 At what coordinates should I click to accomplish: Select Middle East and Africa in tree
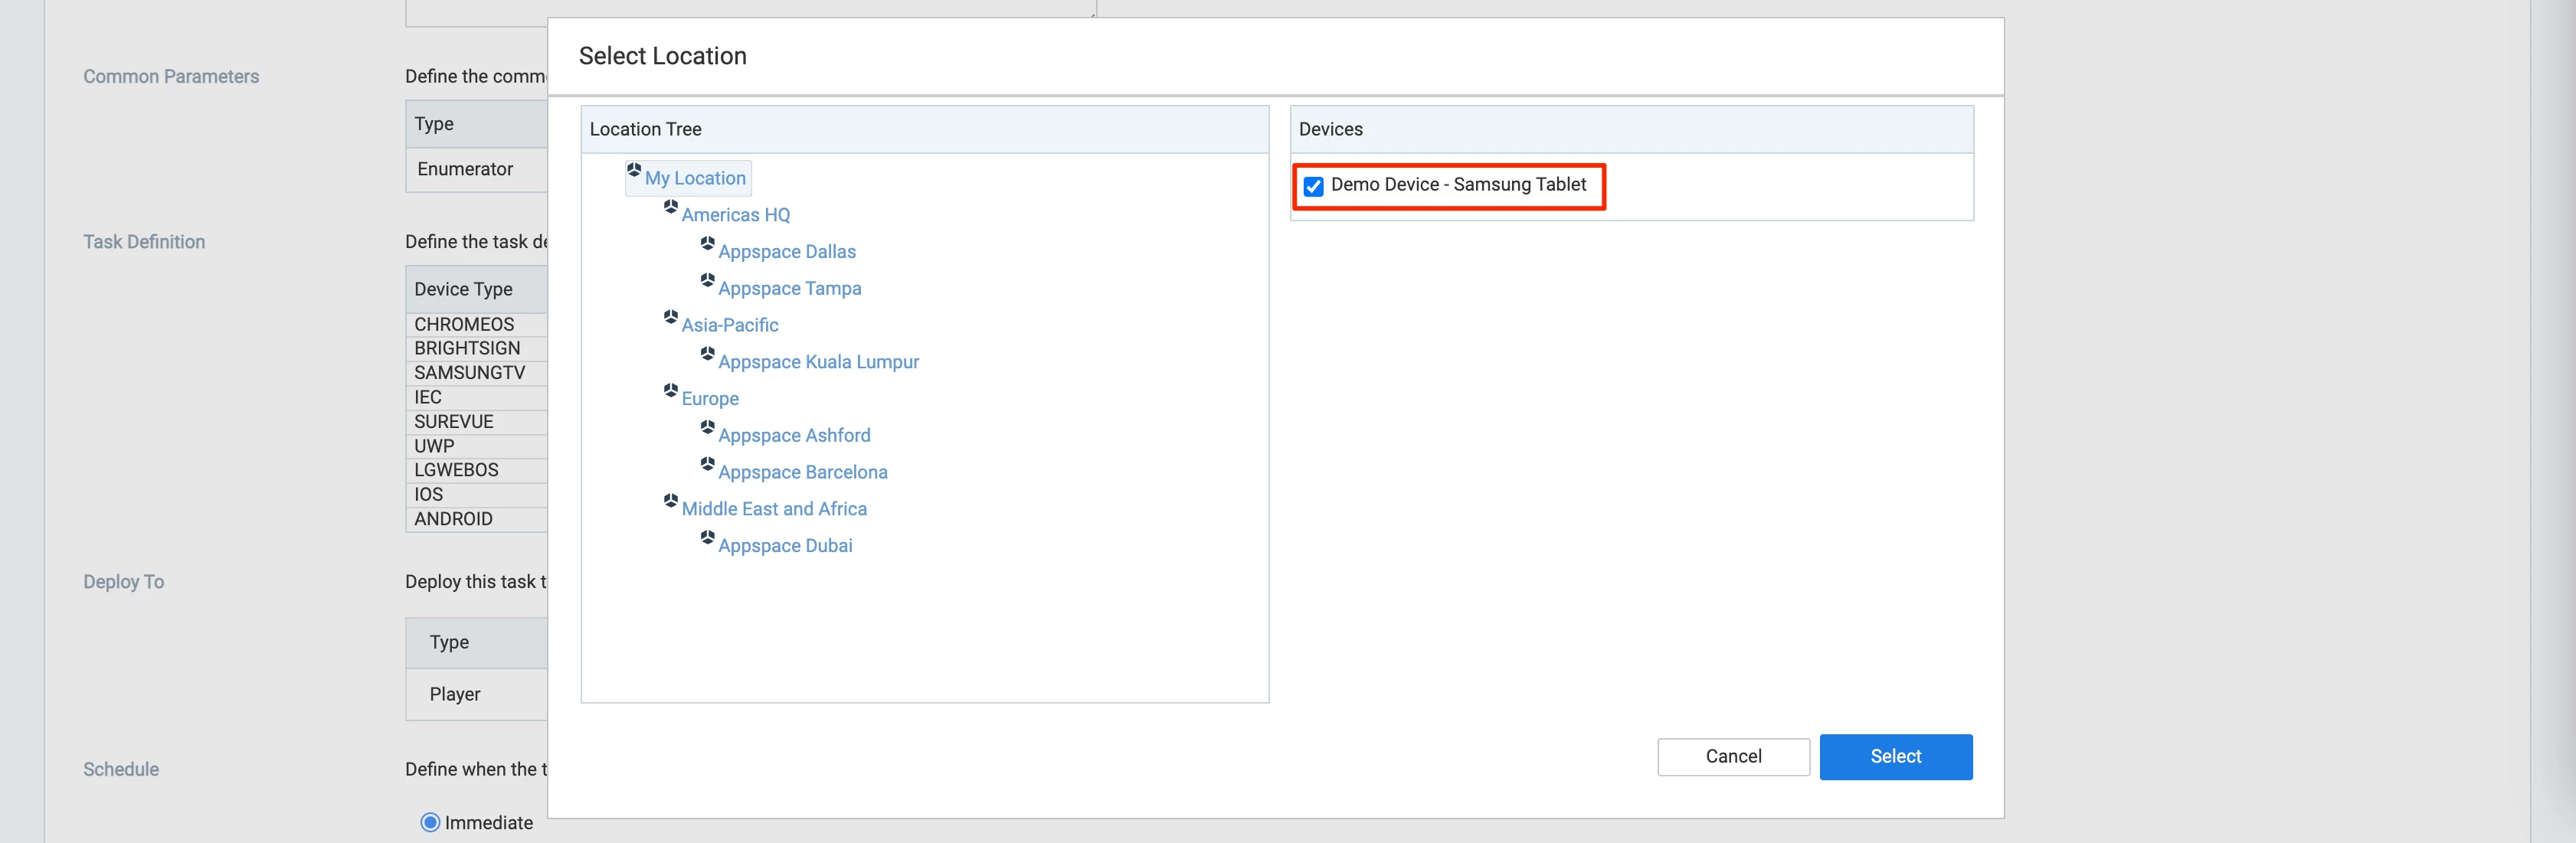773,509
